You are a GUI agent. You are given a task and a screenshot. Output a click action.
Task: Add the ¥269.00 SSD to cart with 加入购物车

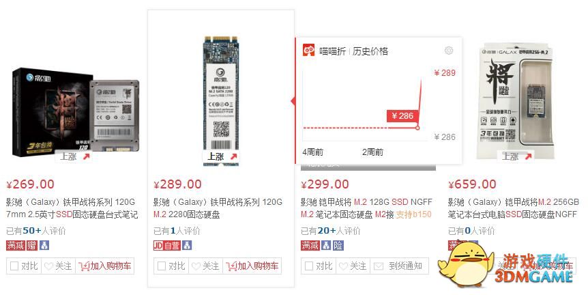[104, 266]
